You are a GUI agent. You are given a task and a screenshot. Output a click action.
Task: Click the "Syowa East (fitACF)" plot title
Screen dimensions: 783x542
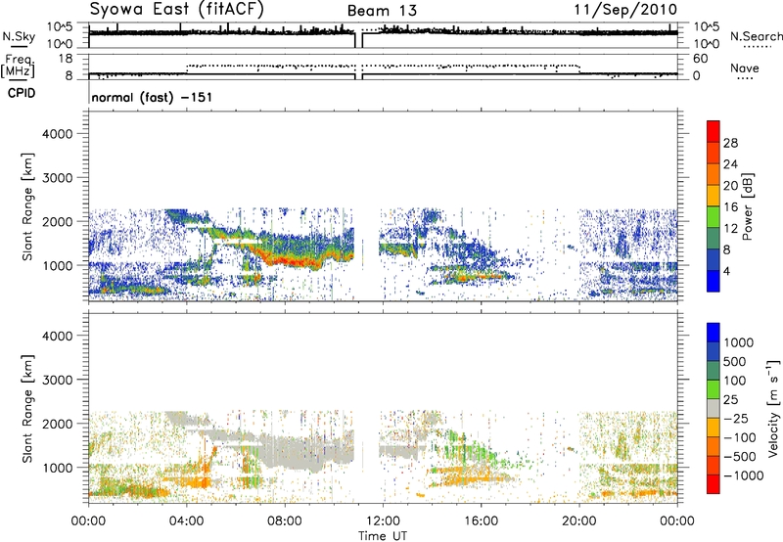pyautogui.click(x=177, y=9)
